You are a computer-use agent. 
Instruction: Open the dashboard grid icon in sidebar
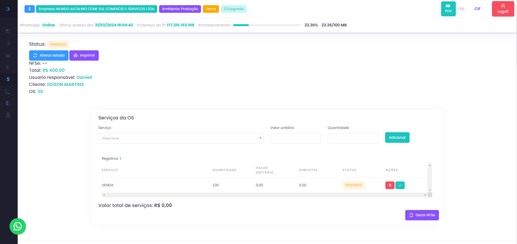[x=8, y=31]
